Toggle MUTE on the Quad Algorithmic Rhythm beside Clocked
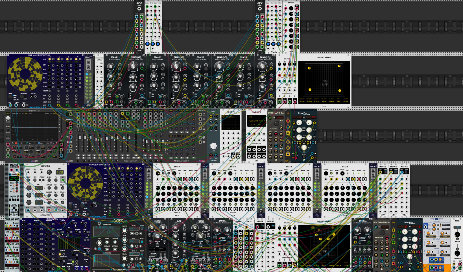Image resolution: width=463 pixels, height=272 pixels. (88, 214)
